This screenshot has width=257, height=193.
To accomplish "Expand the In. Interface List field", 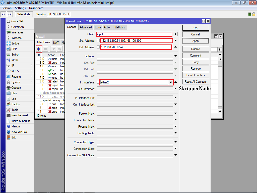I will coord(175,98).
